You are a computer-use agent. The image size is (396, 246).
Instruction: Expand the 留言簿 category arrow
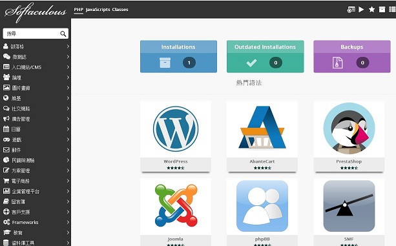[68, 201]
